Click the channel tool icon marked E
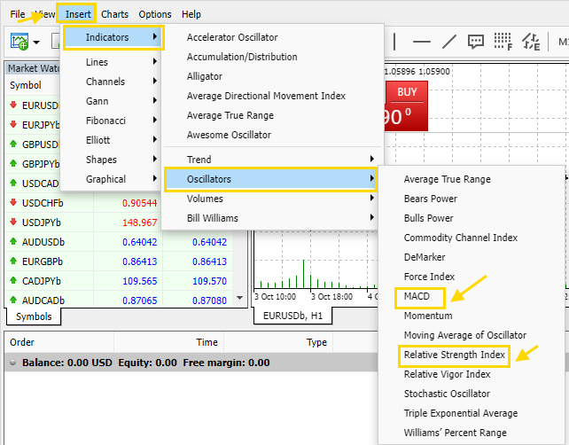569x445 pixels. [x=531, y=42]
